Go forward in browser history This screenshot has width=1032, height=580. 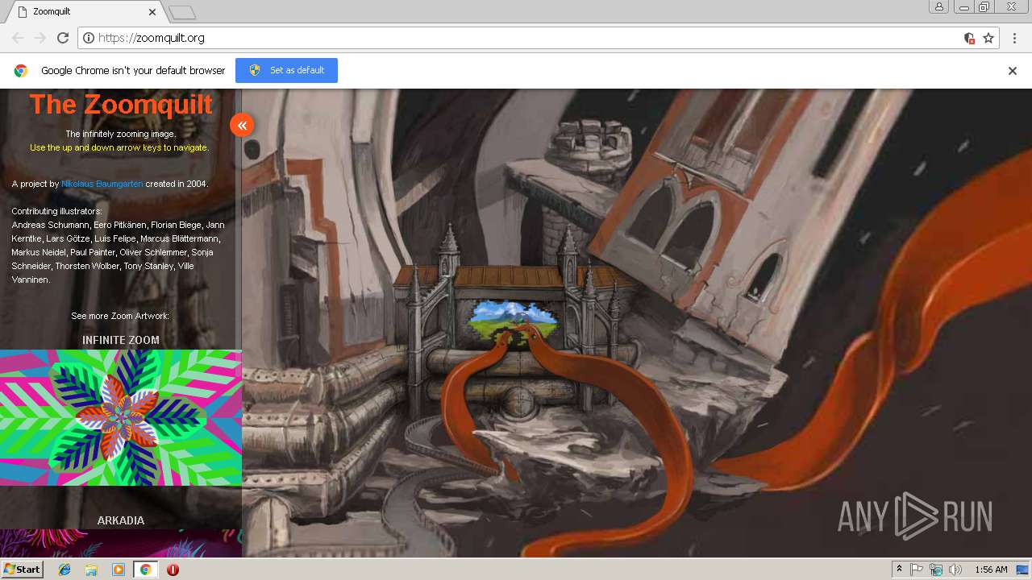click(x=40, y=38)
